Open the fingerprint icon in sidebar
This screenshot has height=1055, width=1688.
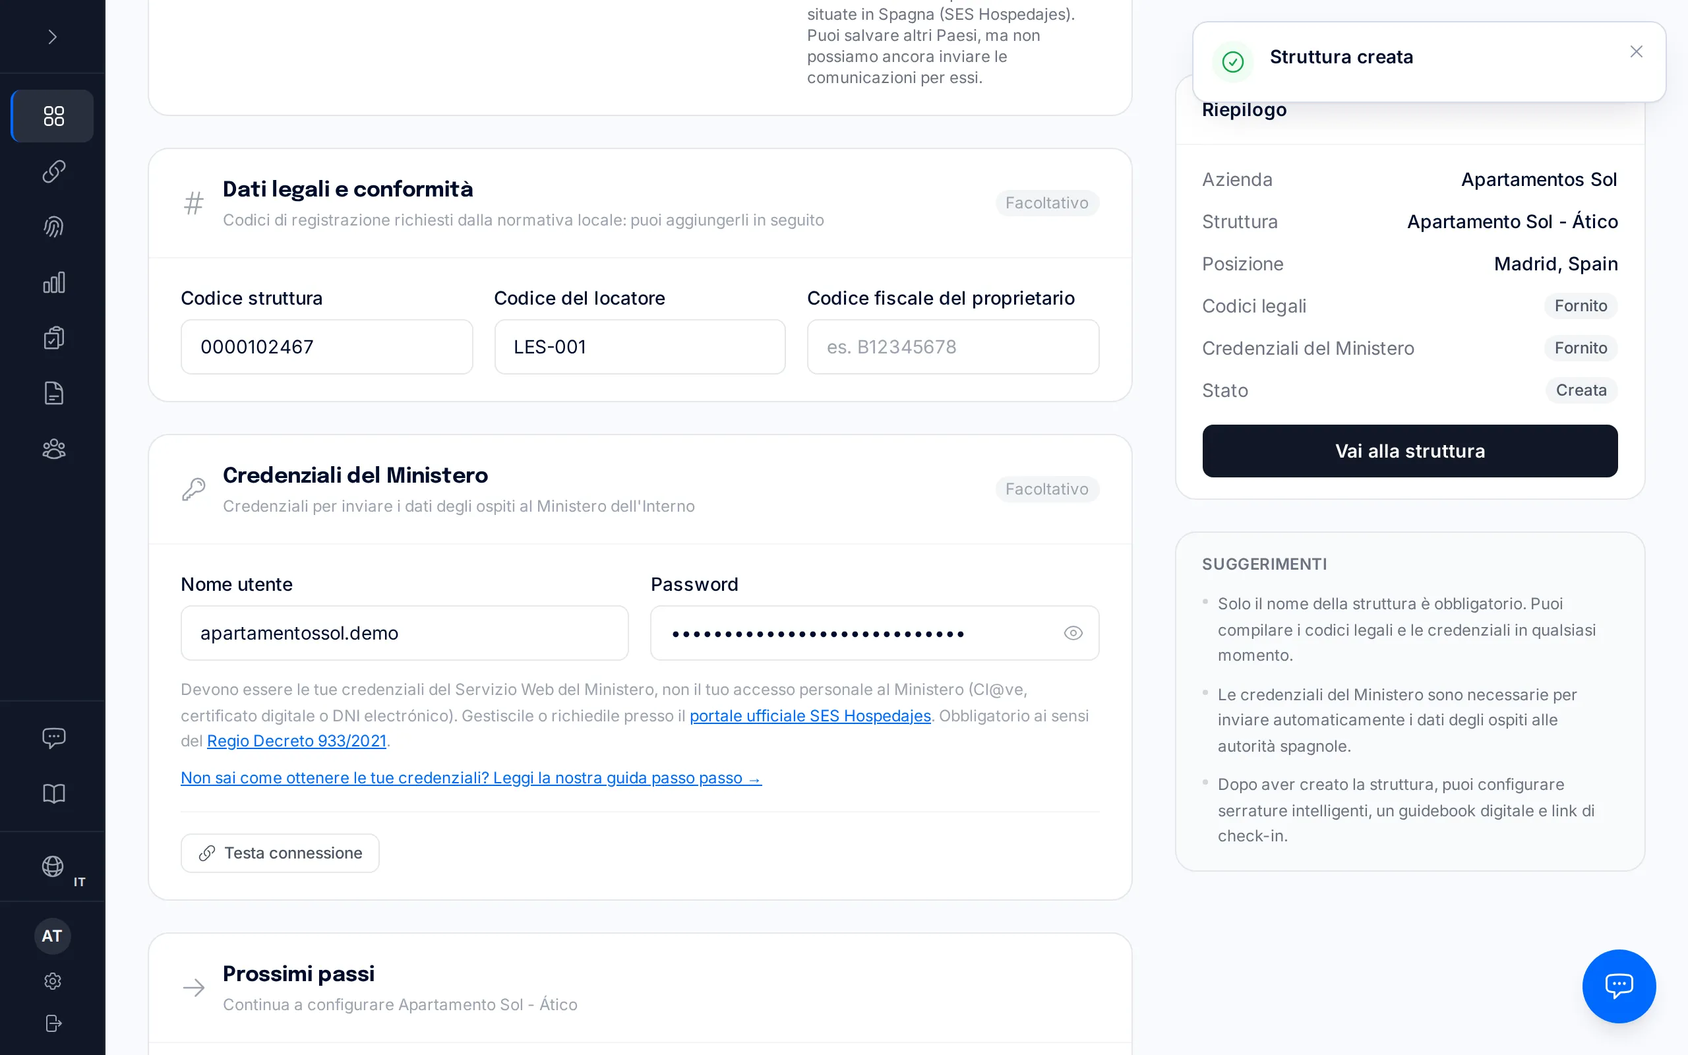click(53, 227)
